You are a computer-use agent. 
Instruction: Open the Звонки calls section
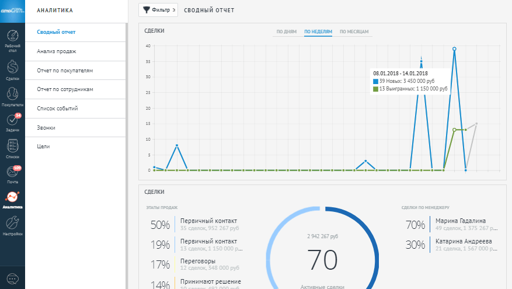(46, 127)
